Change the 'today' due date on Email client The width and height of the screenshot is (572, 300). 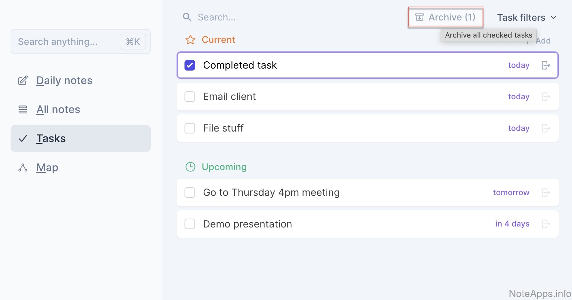point(518,97)
